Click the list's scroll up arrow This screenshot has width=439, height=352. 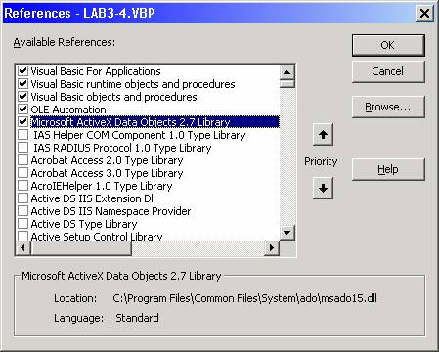pos(287,72)
